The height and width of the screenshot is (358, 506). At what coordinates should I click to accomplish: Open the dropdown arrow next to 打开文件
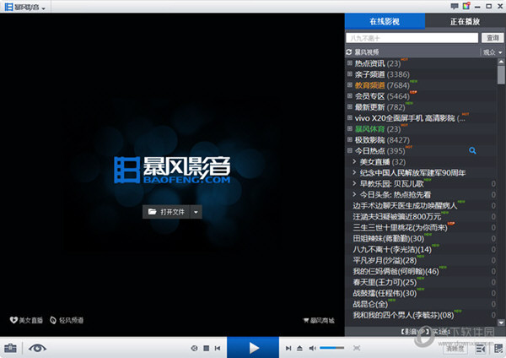tap(196, 212)
